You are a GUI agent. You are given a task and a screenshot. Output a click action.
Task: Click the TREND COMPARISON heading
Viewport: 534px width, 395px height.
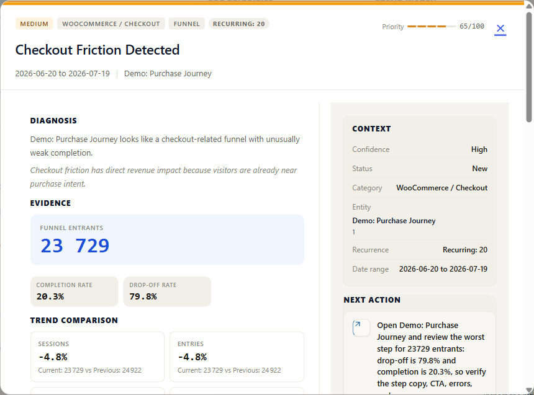pos(74,321)
